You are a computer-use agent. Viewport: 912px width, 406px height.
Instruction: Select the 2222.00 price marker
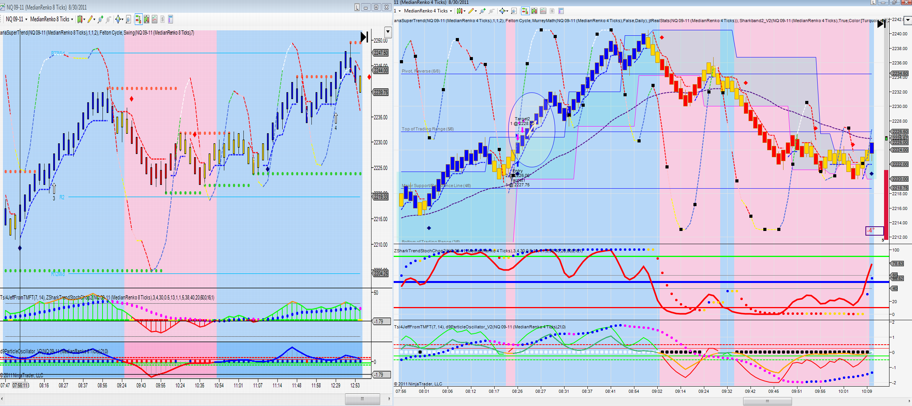point(899,164)
